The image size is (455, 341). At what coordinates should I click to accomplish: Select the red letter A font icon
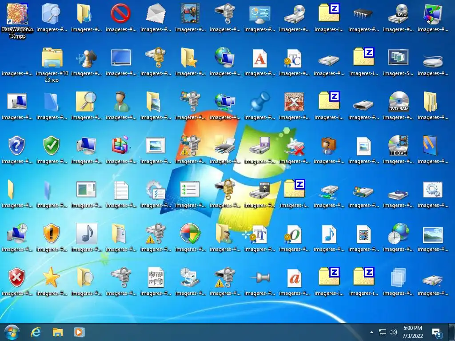click(x=259, y=58)
